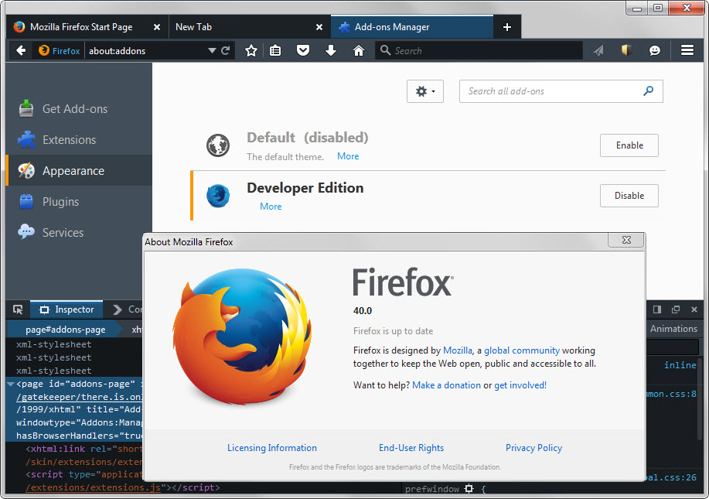Open End-User Rights link
This screenshot has height=499, width=709.
pyautogui.click(x=411, y=448)
